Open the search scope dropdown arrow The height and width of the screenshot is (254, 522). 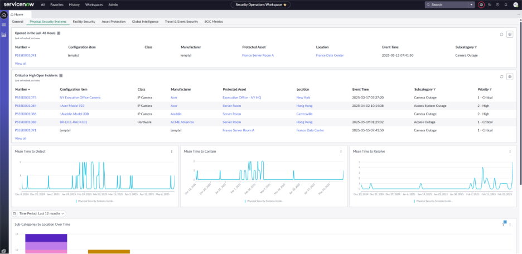click(x=471, y=4)
